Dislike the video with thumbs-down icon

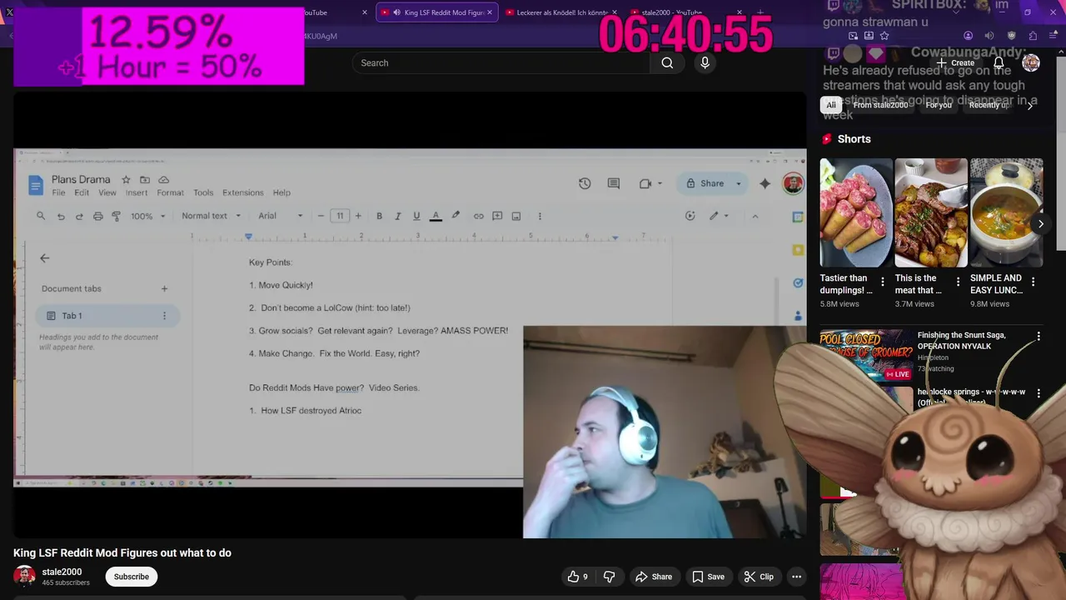click(609, 577)
